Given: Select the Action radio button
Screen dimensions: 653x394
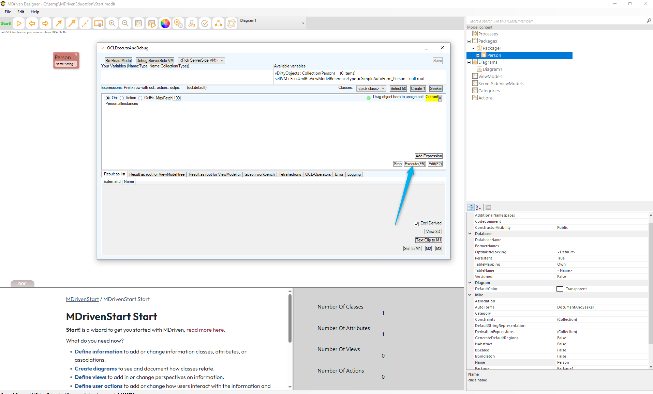Looking at the screenshot, I should 122,98.
